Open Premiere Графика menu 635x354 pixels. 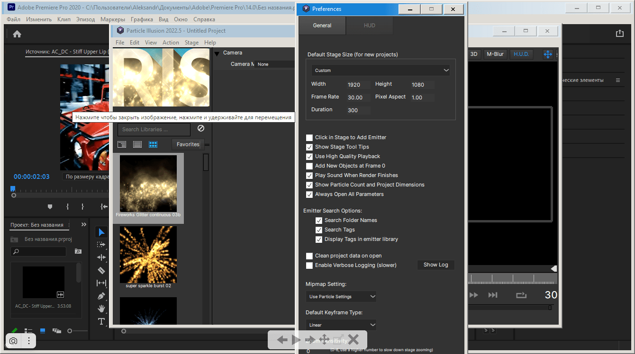[x=142, y=19]
